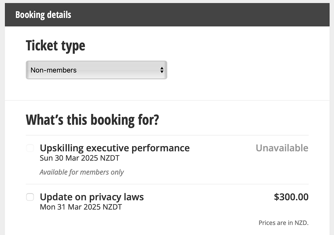Click the Upskilling executive performance title

[114, 148]
